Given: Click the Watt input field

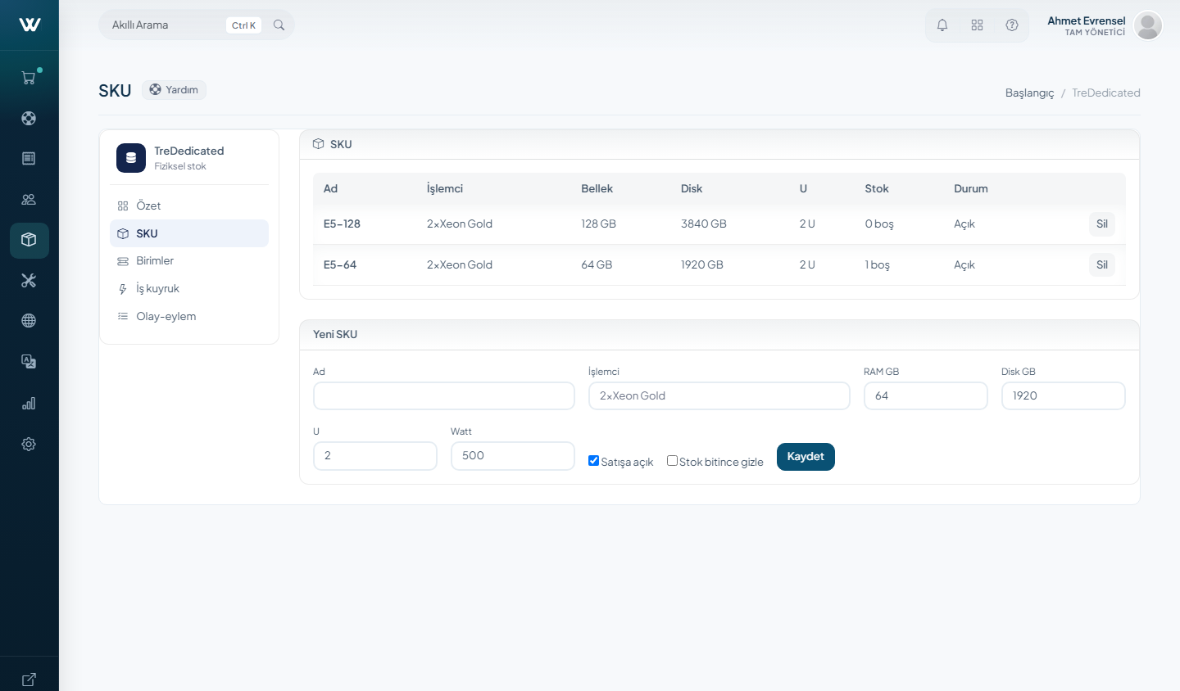Looking at the screenshot, I should (x=513, y=456).
